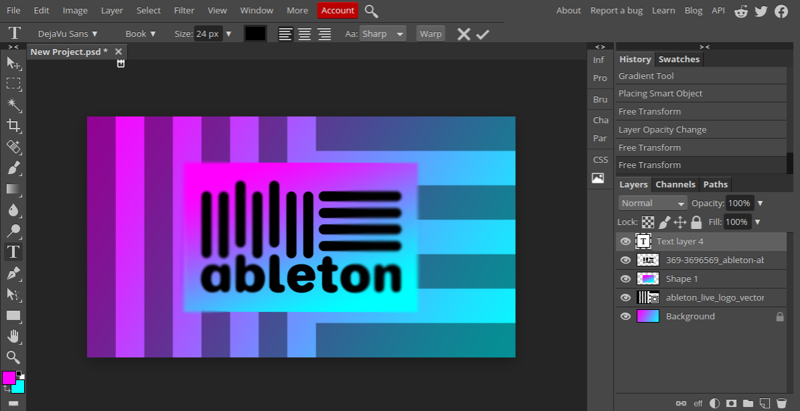The height and width of the screenshot is (411, 800).
Task: Open the Book font style dropdown
Action: [x=141, y=33]
